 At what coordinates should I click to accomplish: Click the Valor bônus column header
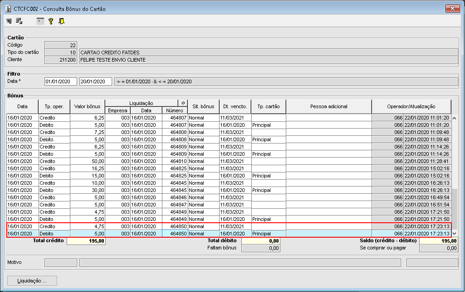coord(88,106)
